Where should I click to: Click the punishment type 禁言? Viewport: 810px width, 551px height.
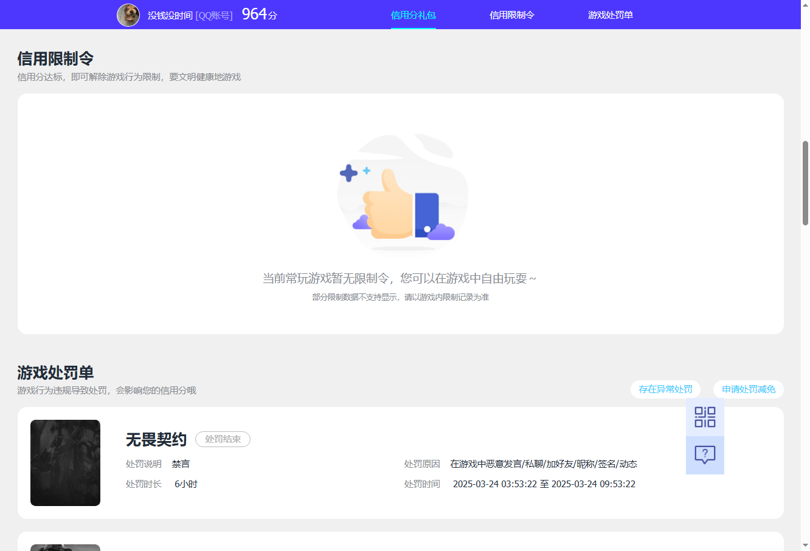[x=181, y=464]
